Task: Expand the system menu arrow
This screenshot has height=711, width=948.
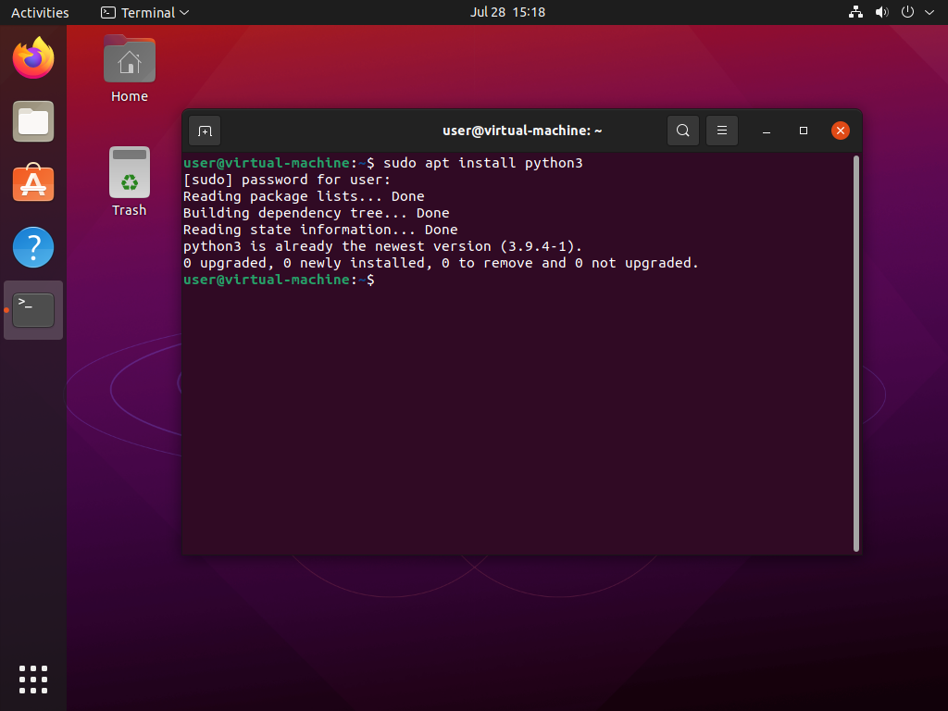Action: (929, 13)
